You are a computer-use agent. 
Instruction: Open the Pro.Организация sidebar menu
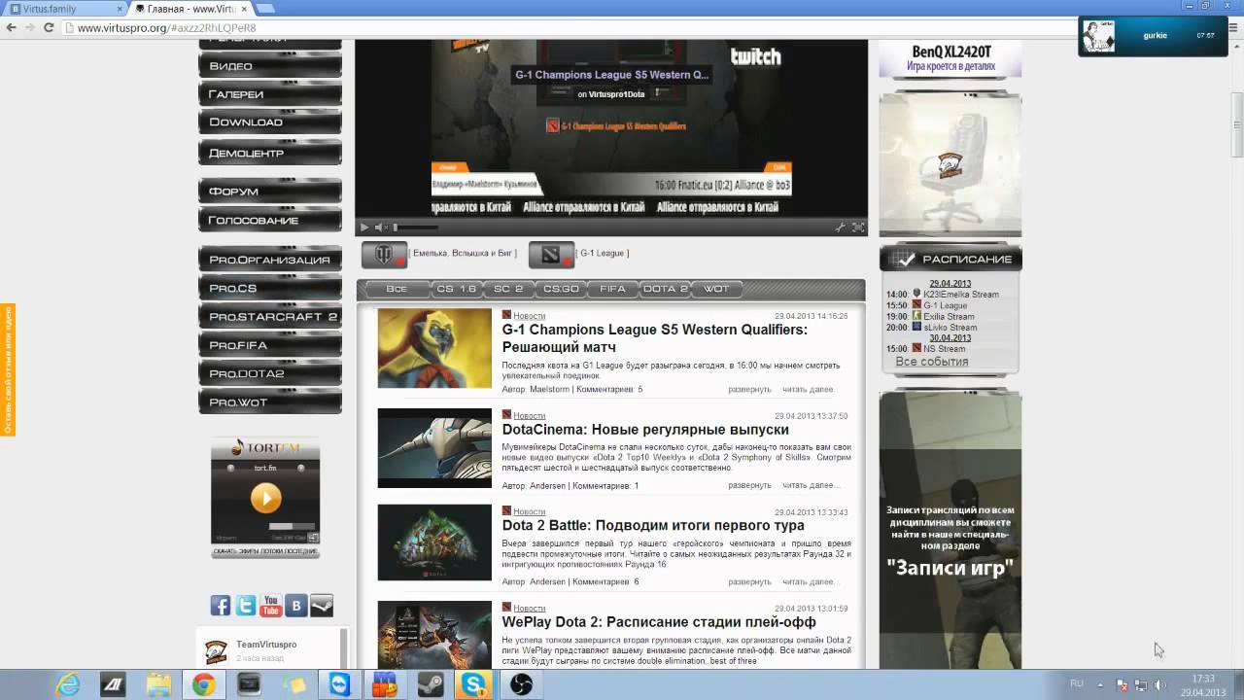[x=270, y=260]
